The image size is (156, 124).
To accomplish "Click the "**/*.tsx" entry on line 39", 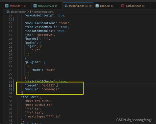I will [33, 112].
